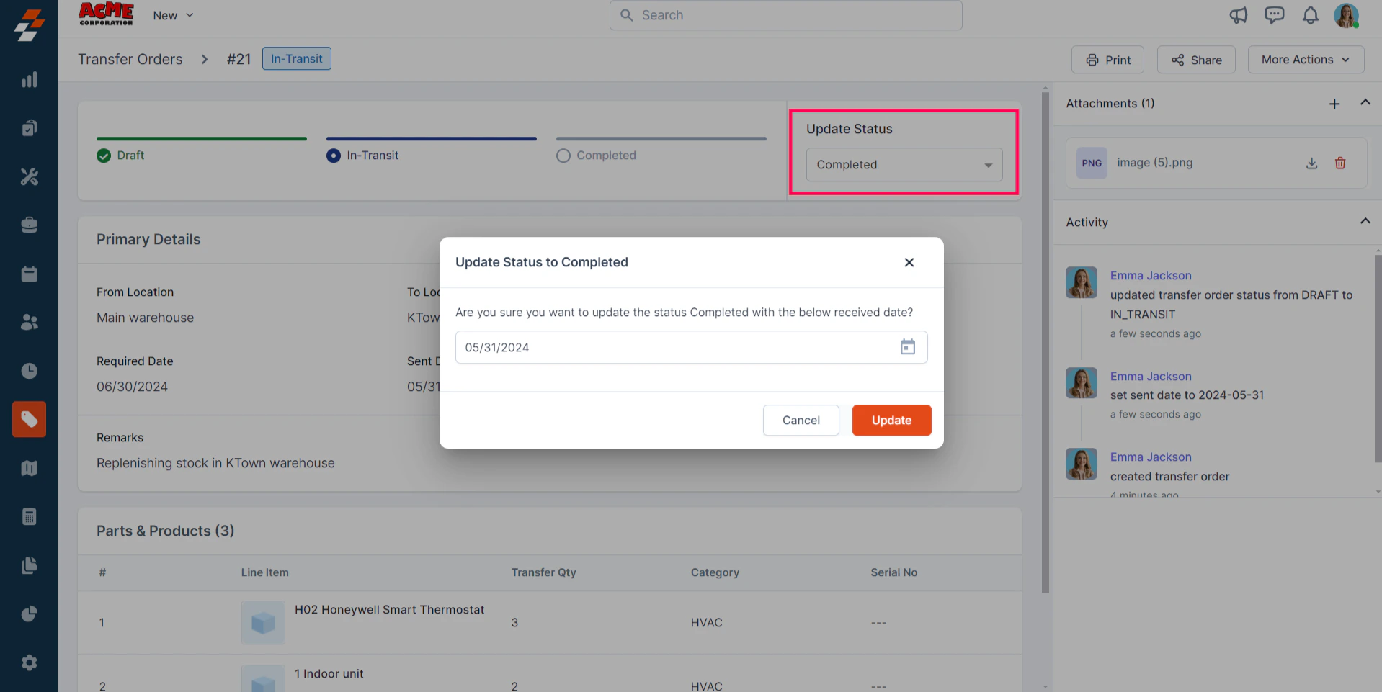Open the calendar date picker icon
The image size is (1382, 692).
pyautogui.click(x=907, y=347)
